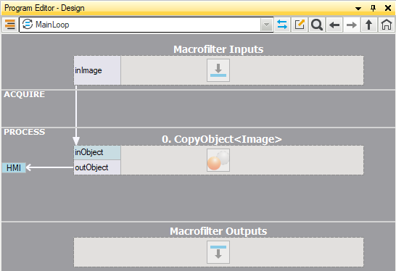Click the HMI connection label
The width and height of the screenshot is (396, 271).
(14, 167)
